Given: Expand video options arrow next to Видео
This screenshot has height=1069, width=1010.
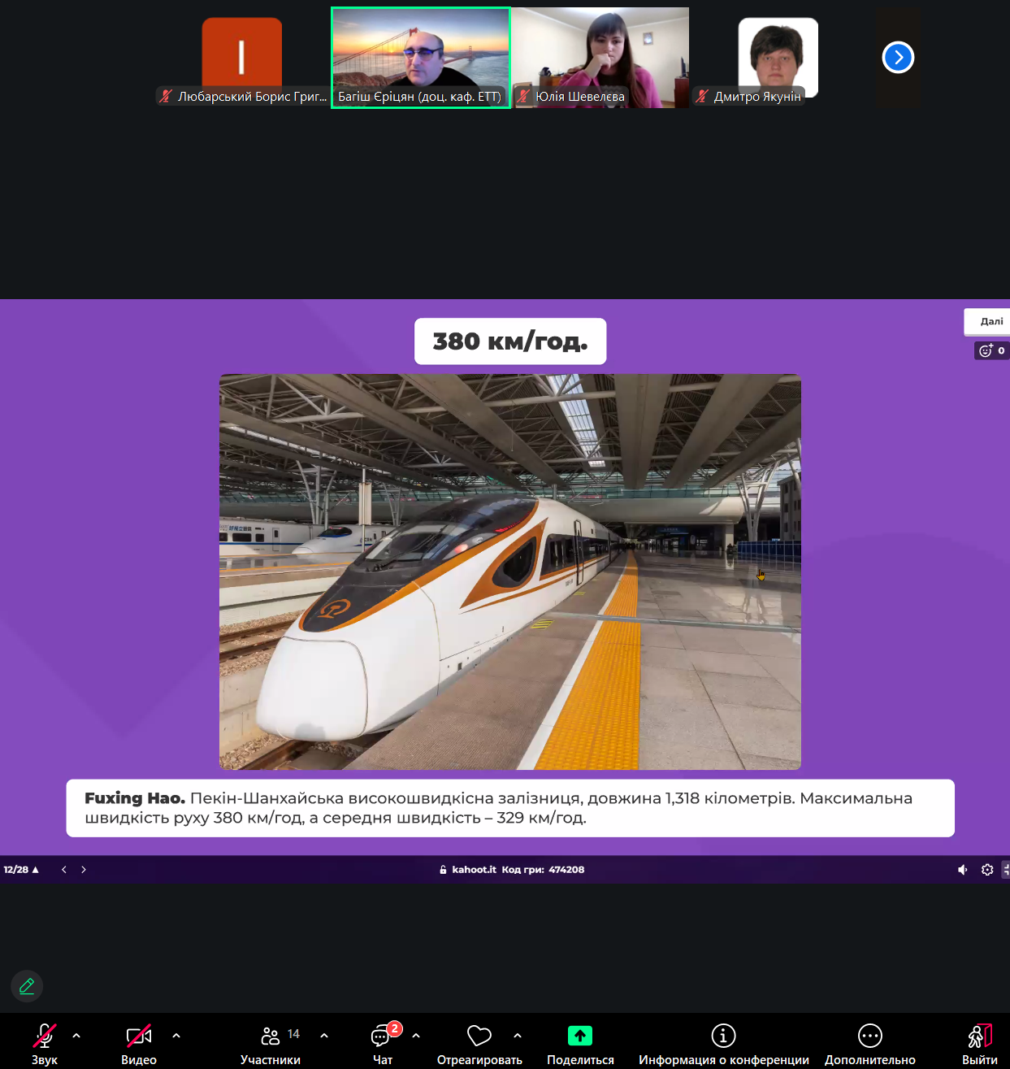Looking at the screenshot, I should (x=176, y=1036).
